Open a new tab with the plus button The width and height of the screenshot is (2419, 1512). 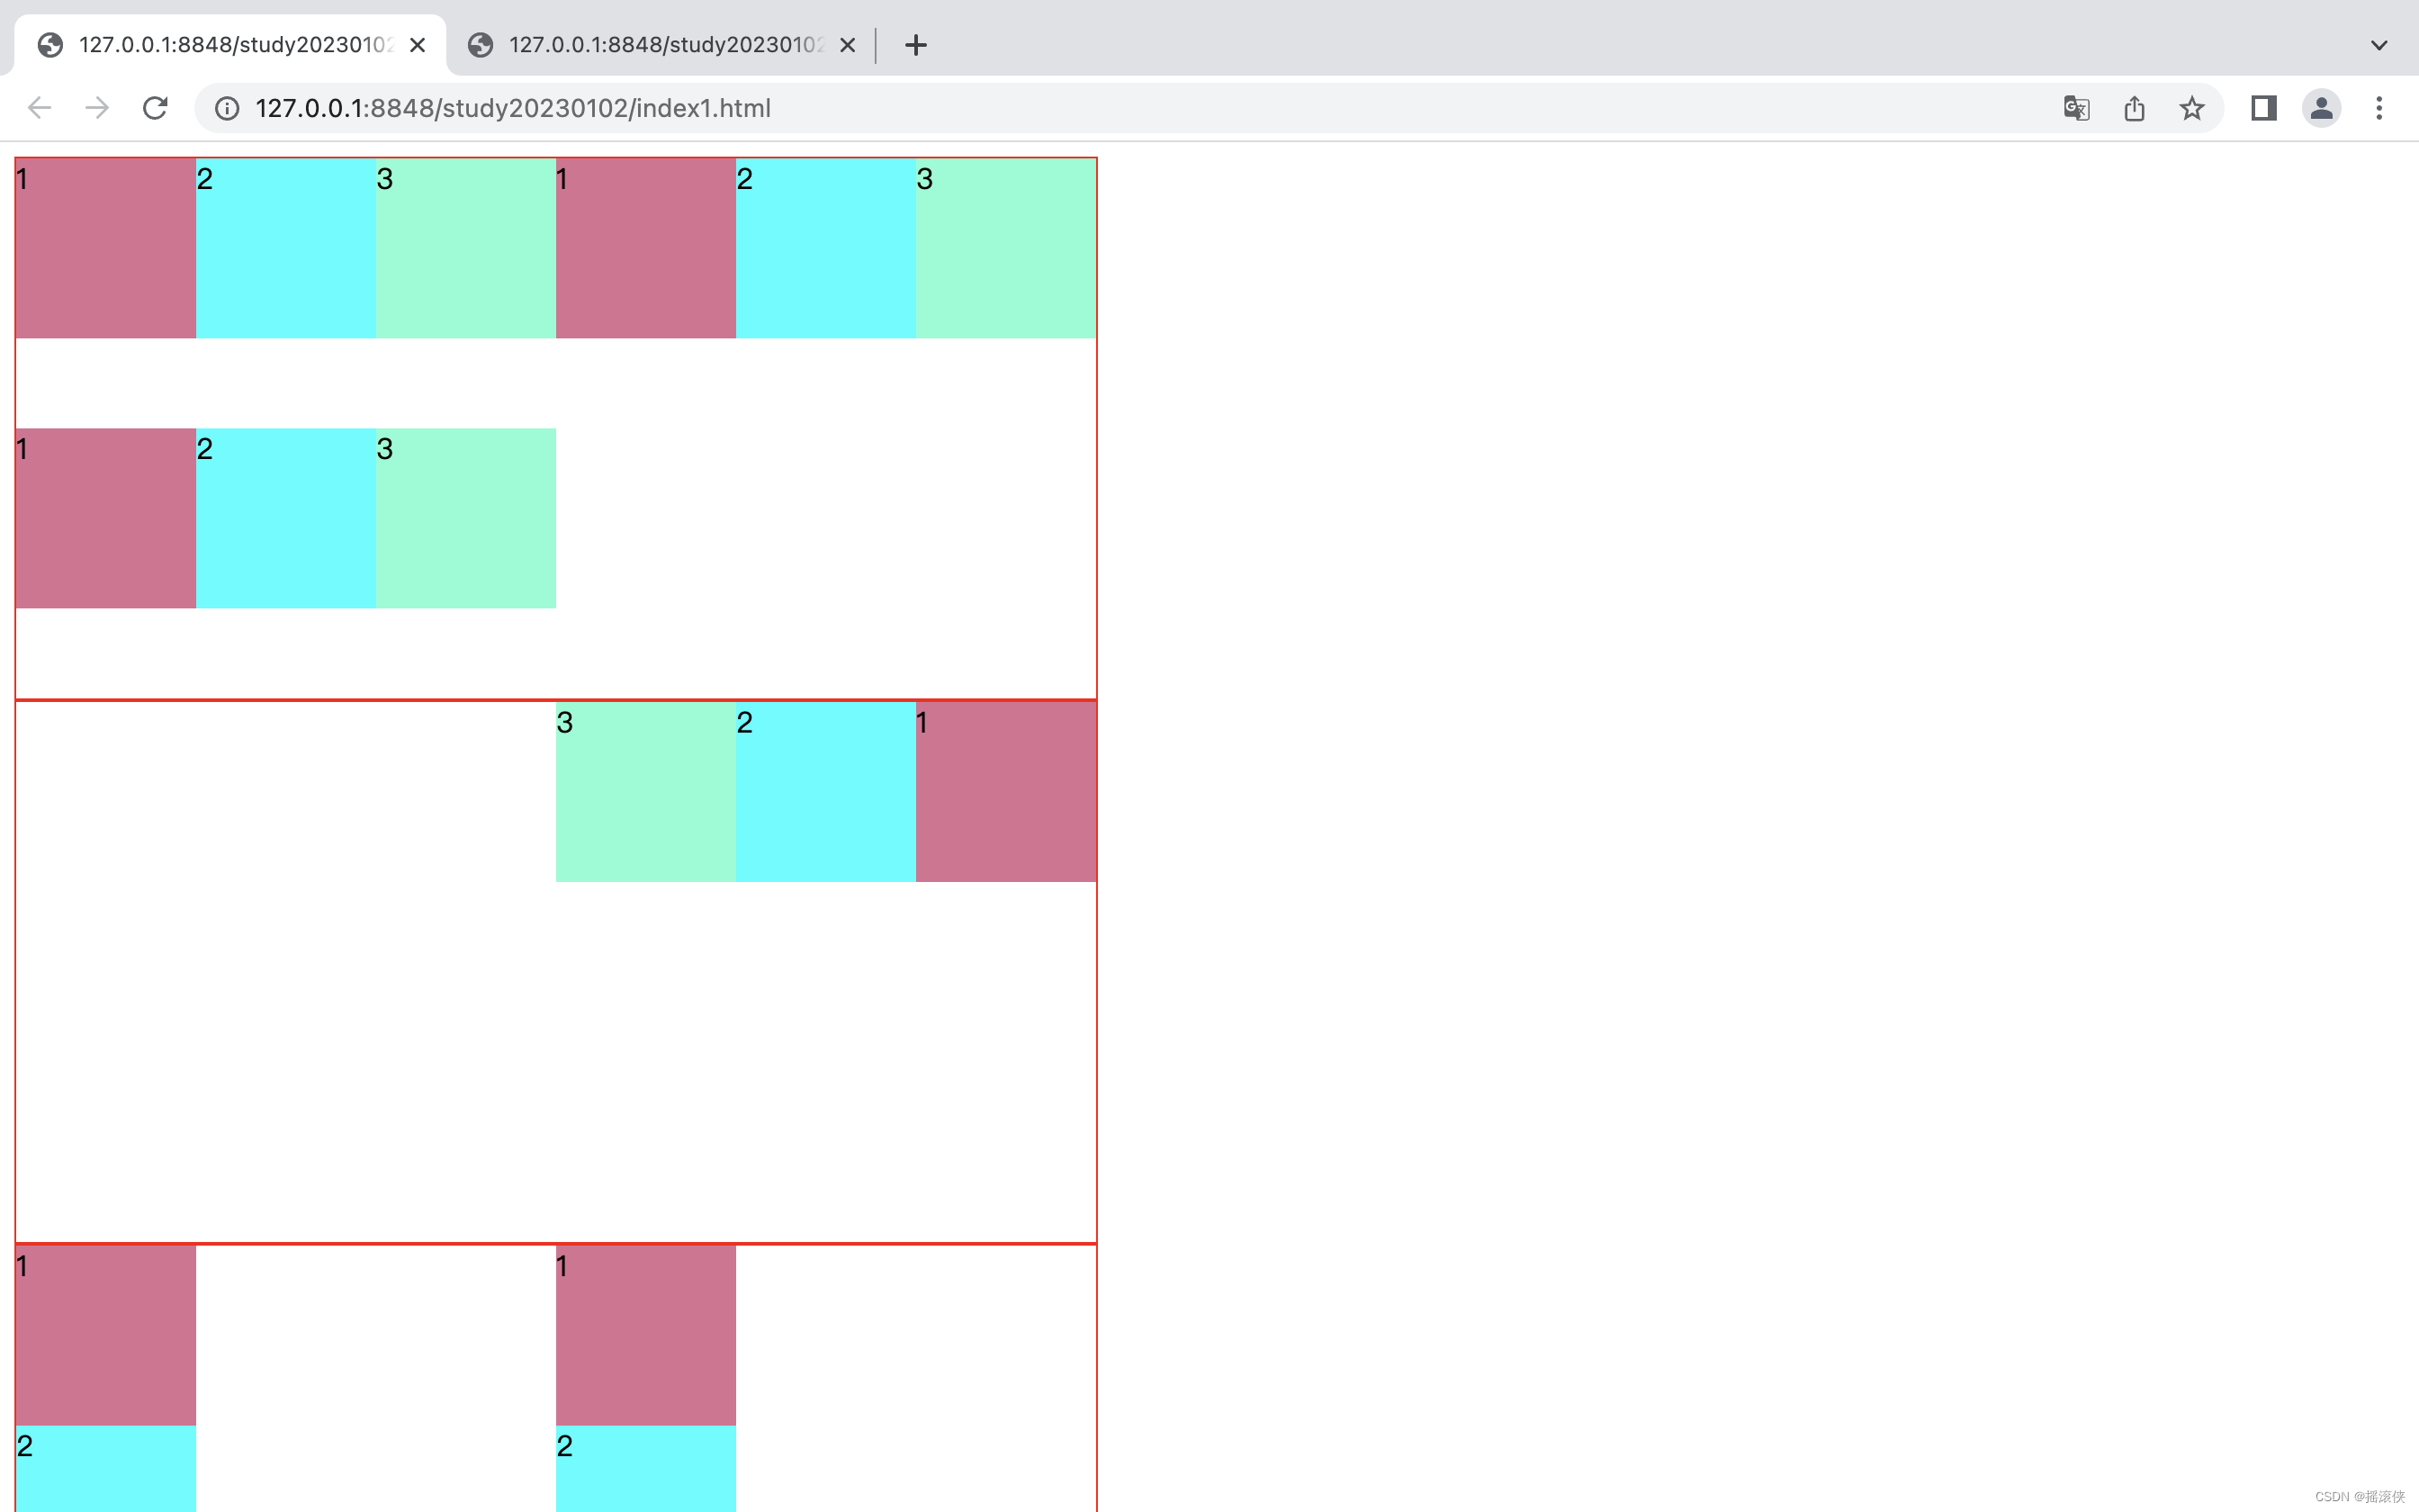915,45
